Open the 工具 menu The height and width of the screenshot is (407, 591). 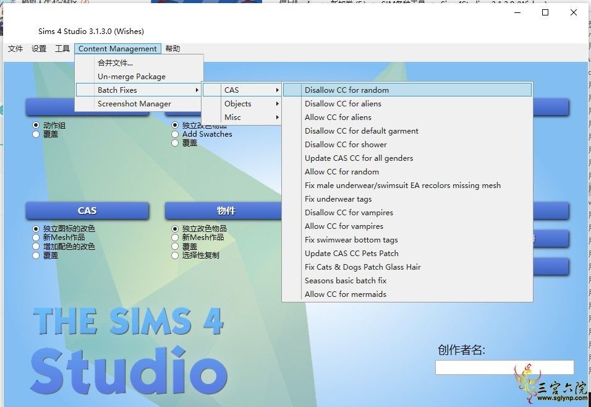pyautogui.click(x=62, y=49)
